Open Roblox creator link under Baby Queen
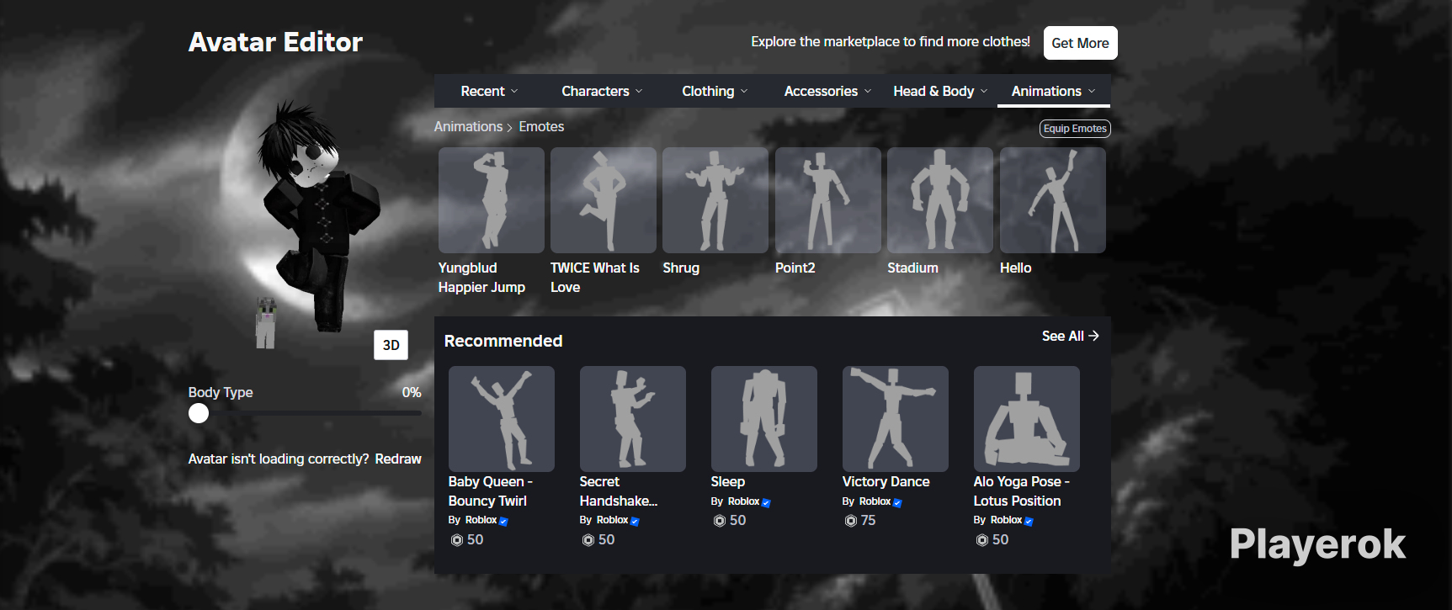The width and height of the screenshot is (1452, 610). click(x=481, y=520)
